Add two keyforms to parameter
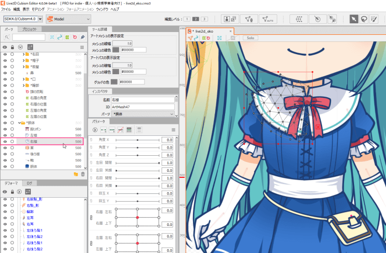This screenshot has width=386, height=253. pyautogui.click(x=104, y=130)
